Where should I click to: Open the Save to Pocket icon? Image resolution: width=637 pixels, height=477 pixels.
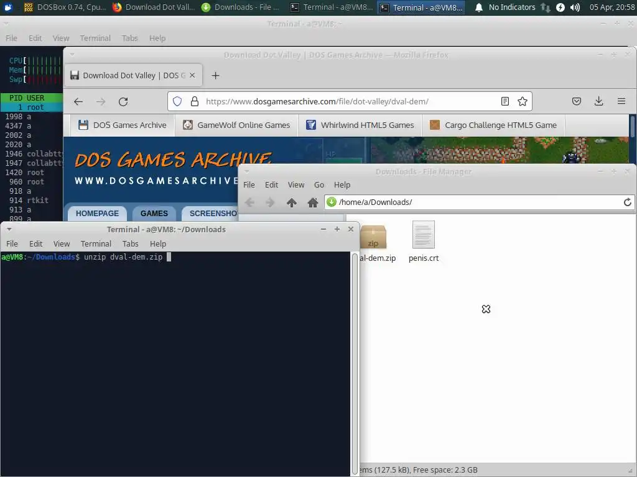click(x=577, y=101)
